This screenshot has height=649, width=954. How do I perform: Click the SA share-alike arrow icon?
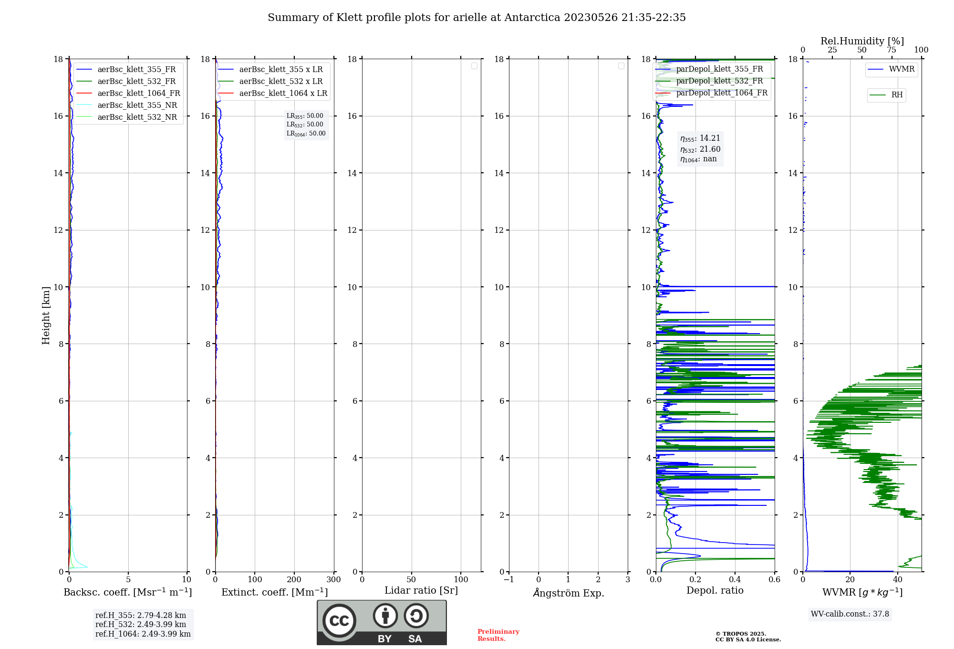tap(416, 616)
